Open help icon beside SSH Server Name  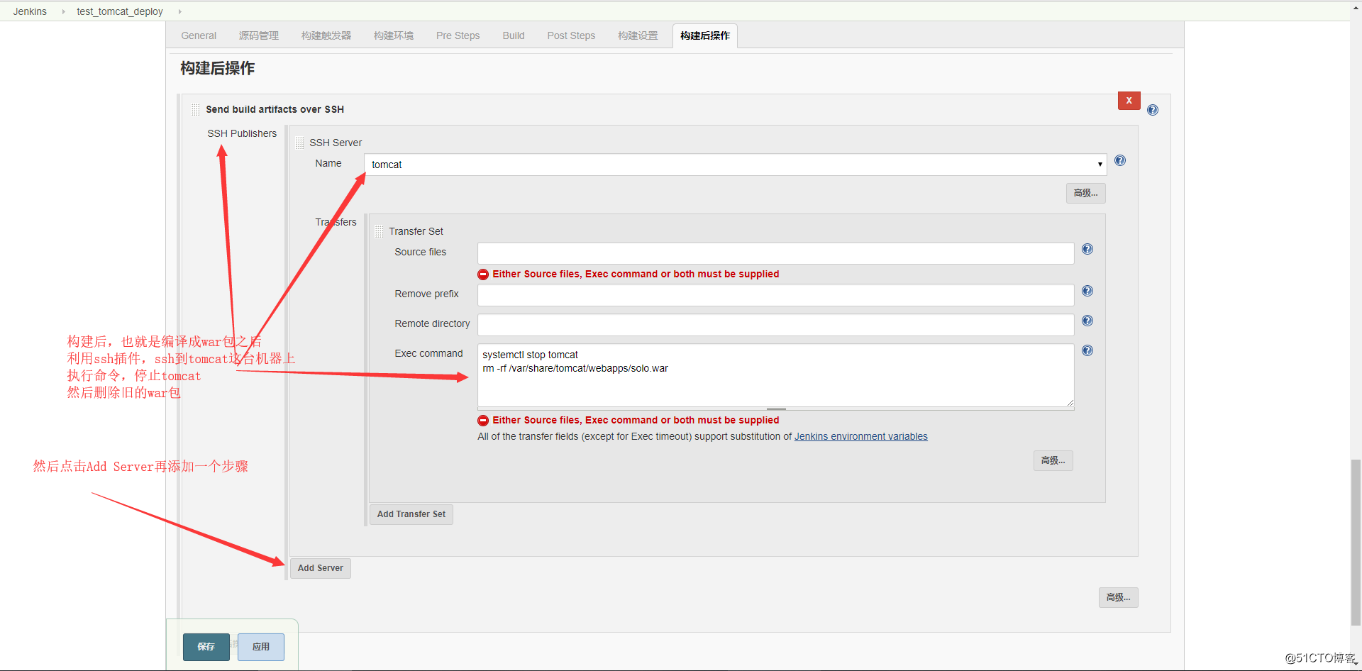coord(1120,160)
